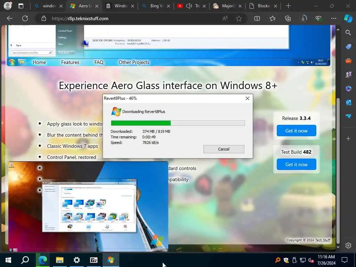
Task: Open 7-Zip from the taskbar
Action: (94, 260)
